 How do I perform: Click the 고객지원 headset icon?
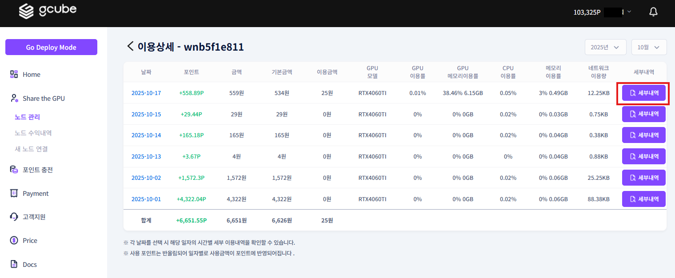click(14, 217)
